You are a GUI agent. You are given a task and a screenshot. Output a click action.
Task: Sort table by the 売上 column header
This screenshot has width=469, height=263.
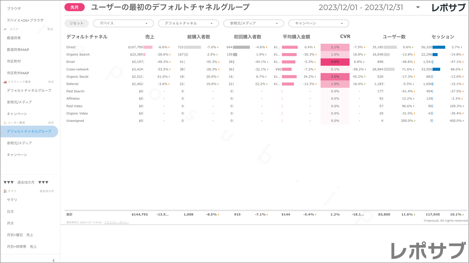[x=150, y=37]
